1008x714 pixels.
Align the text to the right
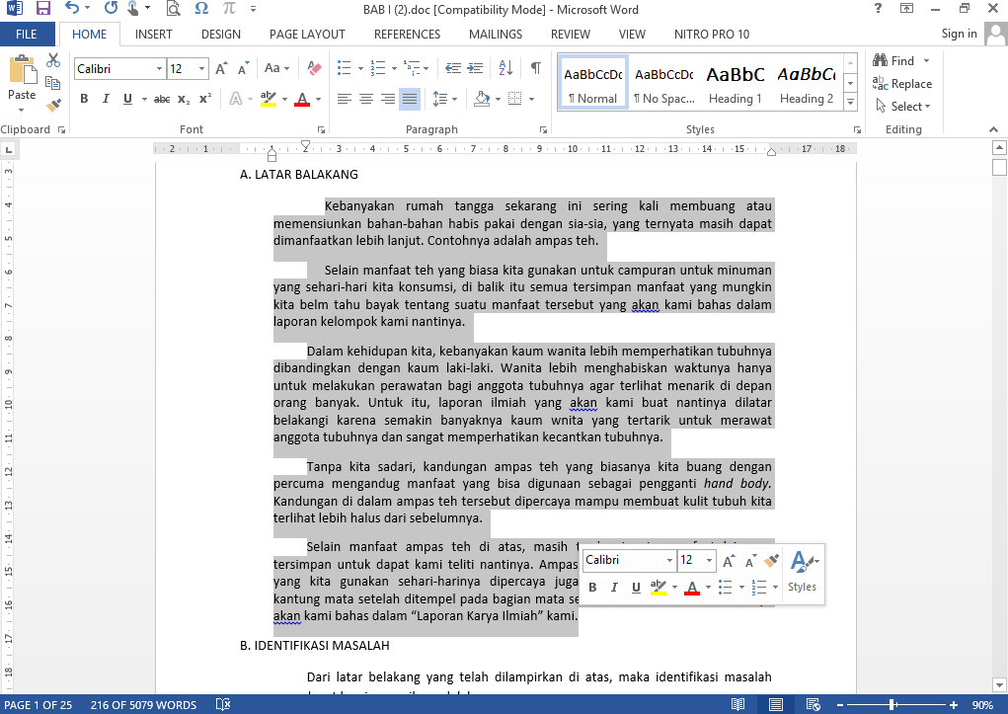(x=388, y=99)
